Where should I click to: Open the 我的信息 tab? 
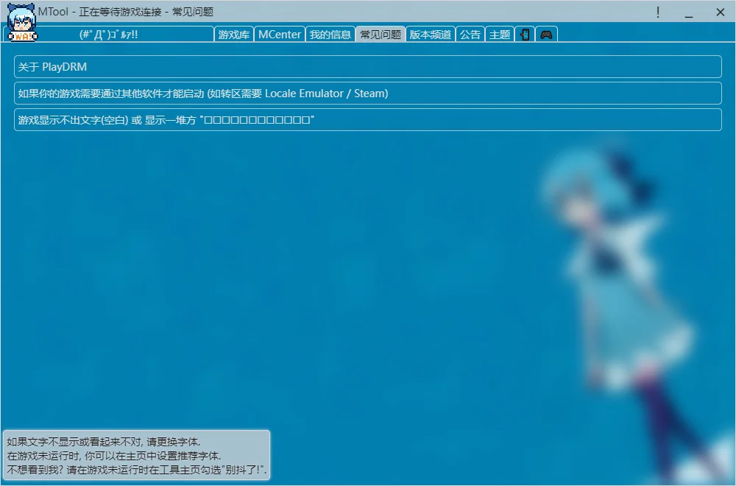point(330,35)
